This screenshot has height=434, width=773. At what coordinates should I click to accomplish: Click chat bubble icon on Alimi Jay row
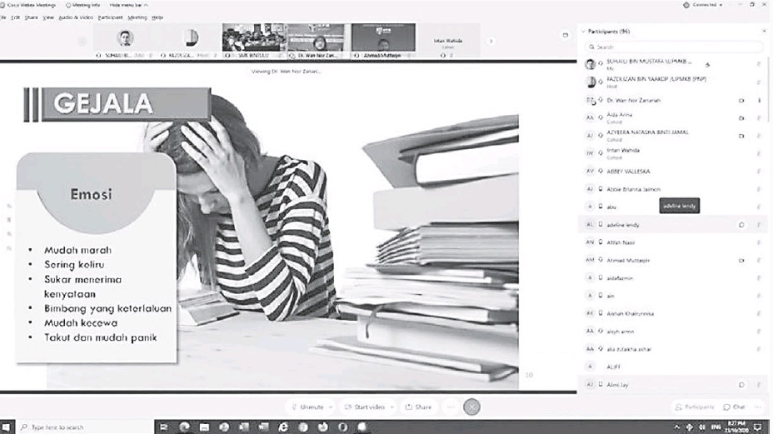(741, 385)
